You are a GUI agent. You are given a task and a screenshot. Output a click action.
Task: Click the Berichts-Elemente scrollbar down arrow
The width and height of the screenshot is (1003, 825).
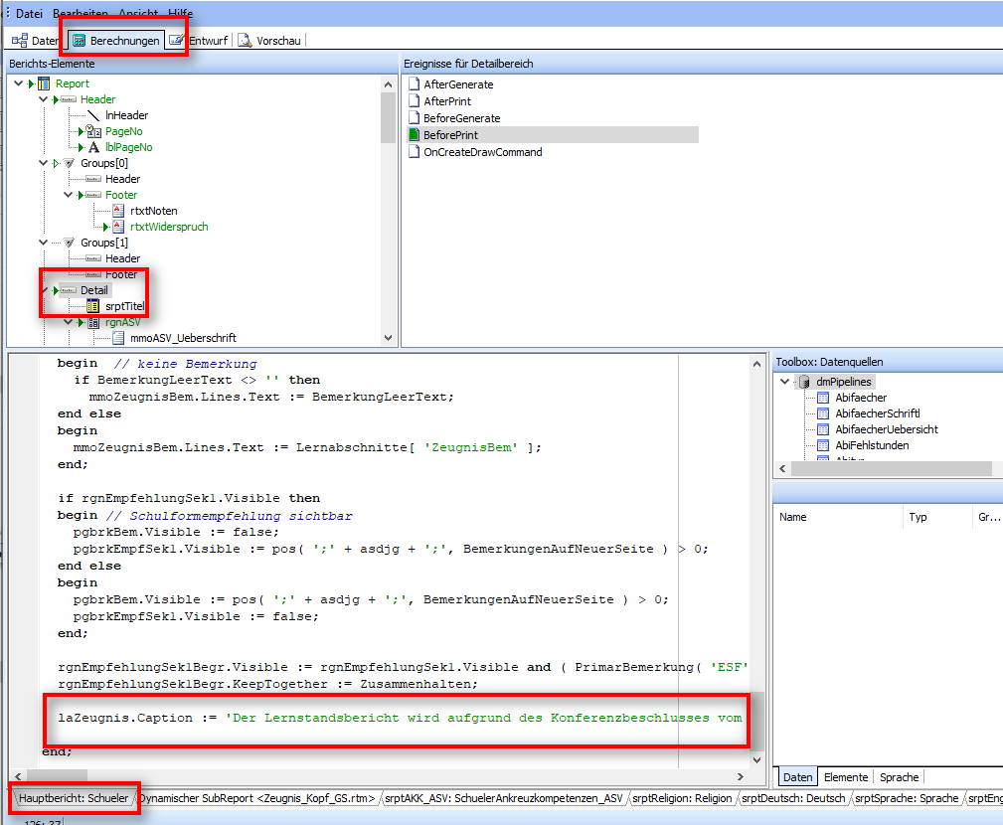tap(388, 338)
